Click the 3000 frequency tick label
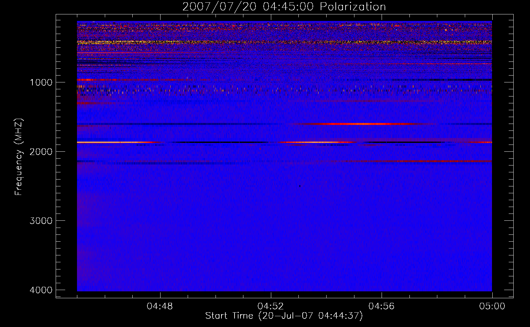This screenshot has height=327, width=530. tap(41, 221)
